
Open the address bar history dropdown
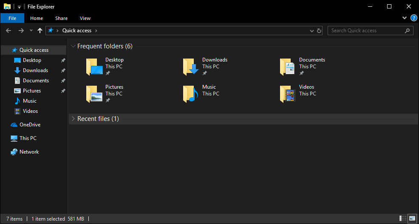[312, 31]
